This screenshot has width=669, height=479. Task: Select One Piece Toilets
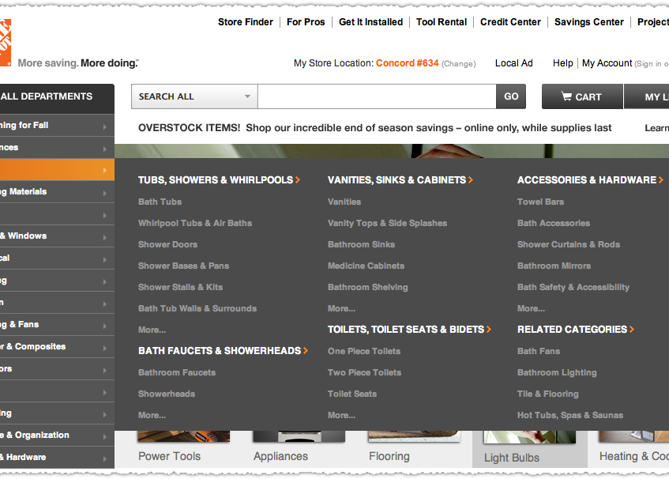364,352
